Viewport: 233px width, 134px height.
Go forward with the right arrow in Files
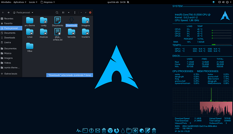pos(8,12)
